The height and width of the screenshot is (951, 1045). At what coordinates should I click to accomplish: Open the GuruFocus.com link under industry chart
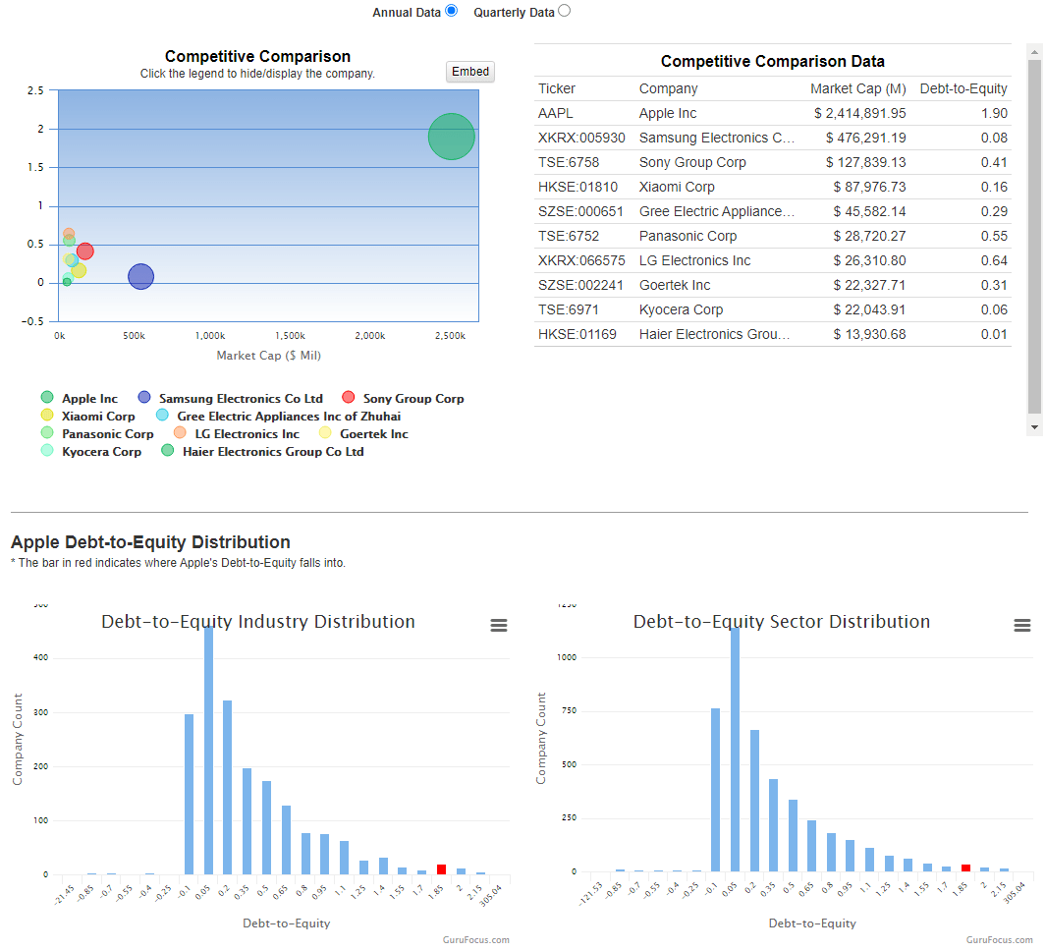(x=476, y=940)
